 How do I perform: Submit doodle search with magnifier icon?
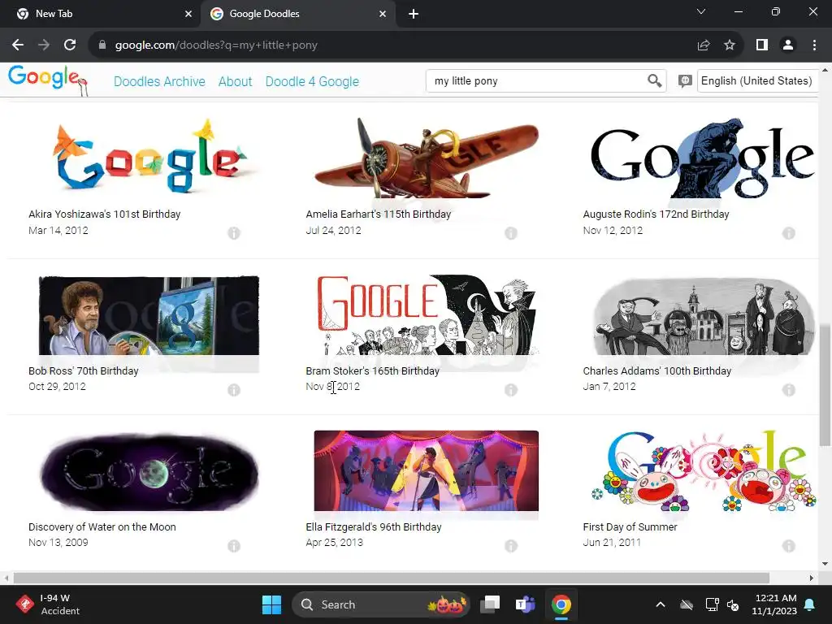(654, 80)
